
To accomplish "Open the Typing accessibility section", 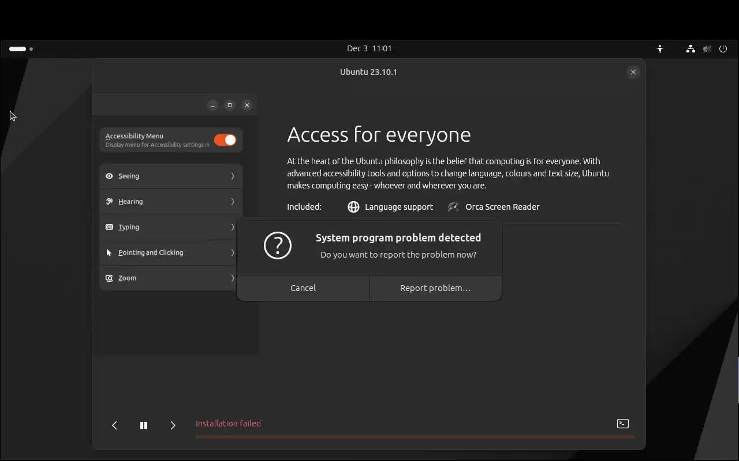I will (171, 227).
